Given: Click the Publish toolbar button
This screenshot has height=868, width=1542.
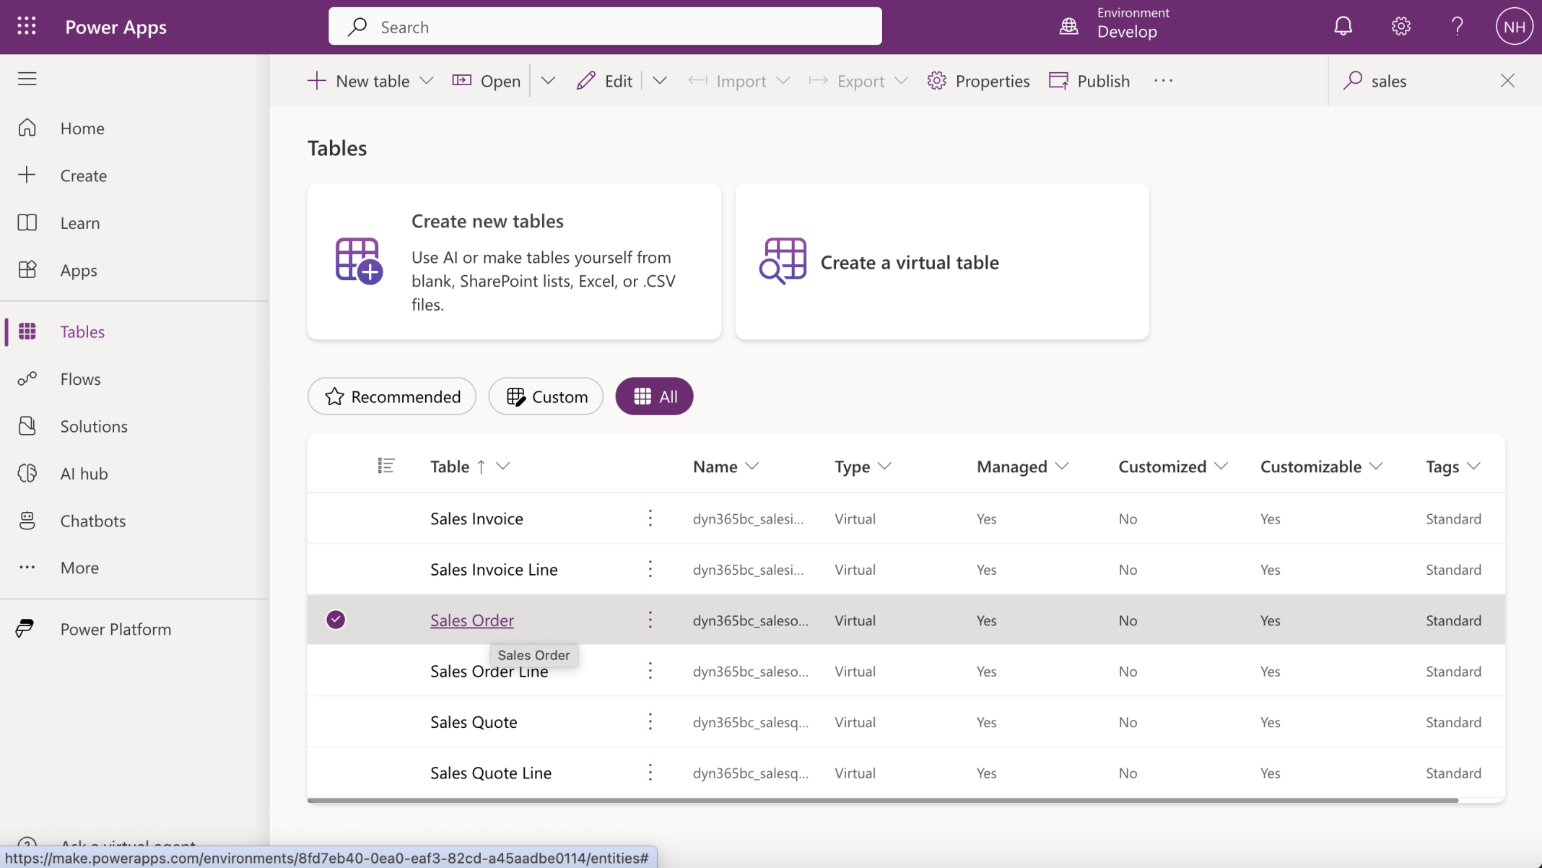Looking at the screenshot, I should (1089, 81).
